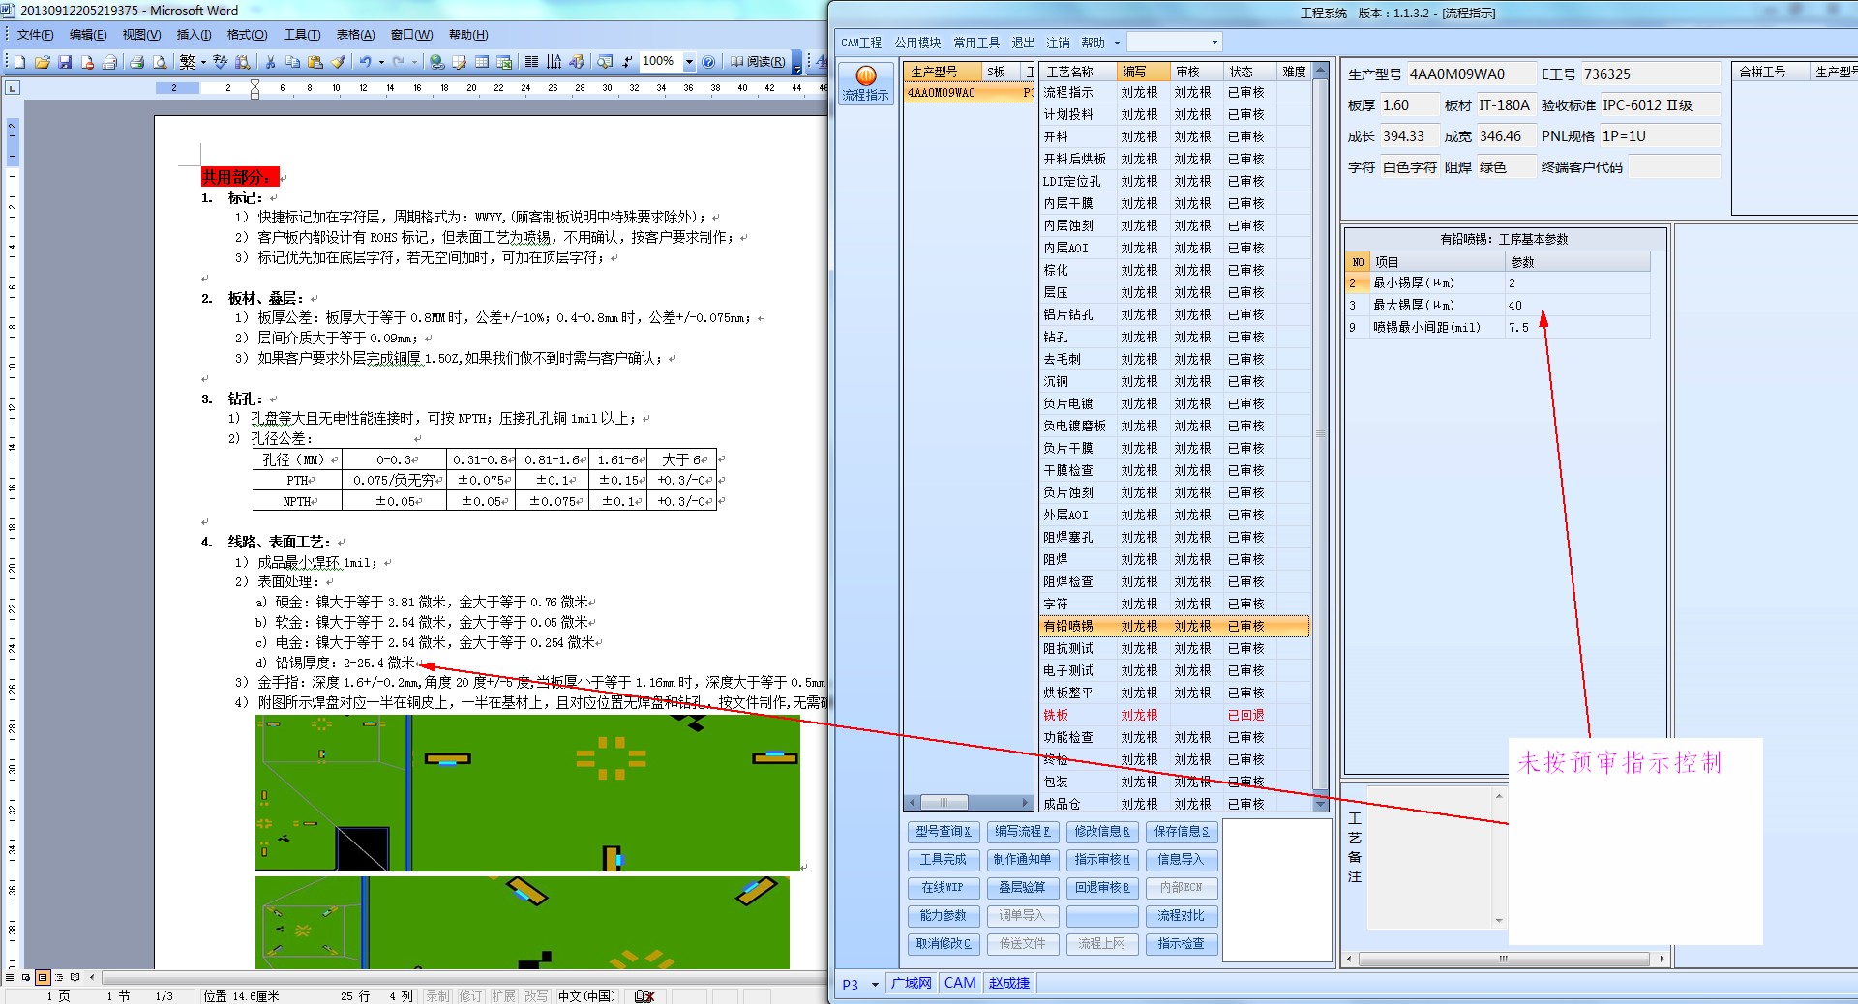Click the horizontal scrollbar under the parameter panel
Screen dimensions: 1858x1004
click(x=1506, y=960)
